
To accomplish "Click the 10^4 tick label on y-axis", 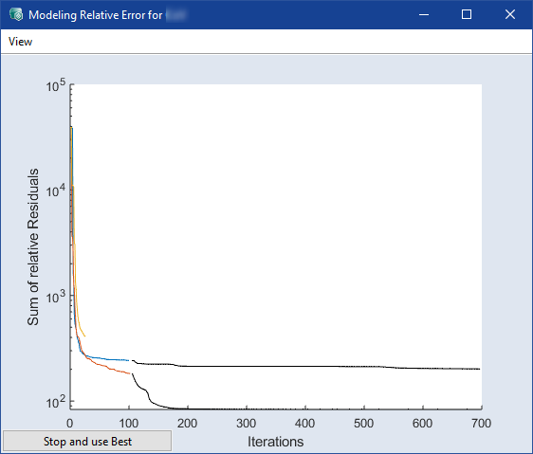I will [56, 191].
